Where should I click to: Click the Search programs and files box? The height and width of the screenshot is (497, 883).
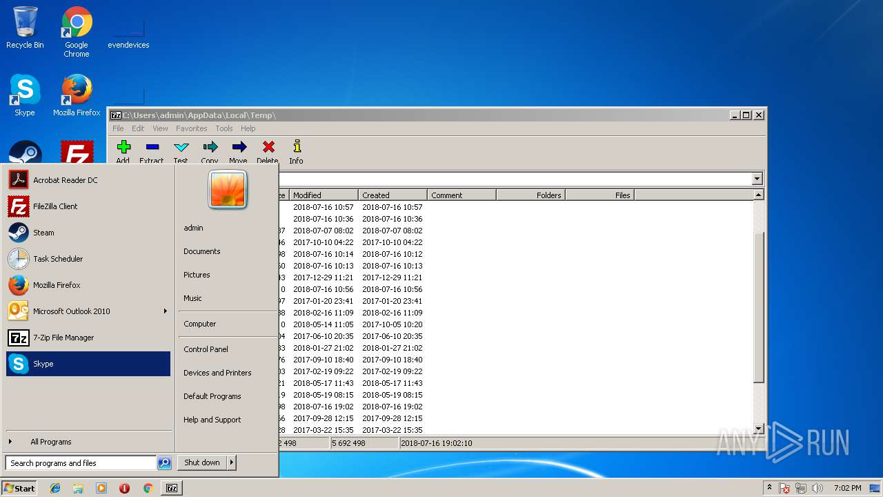[x=81, y=463]
